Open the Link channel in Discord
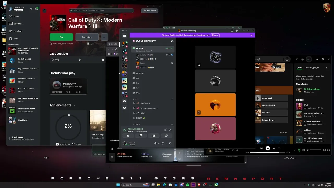The width and height of the screenshot is (334, 188). (x=153, y=113)
